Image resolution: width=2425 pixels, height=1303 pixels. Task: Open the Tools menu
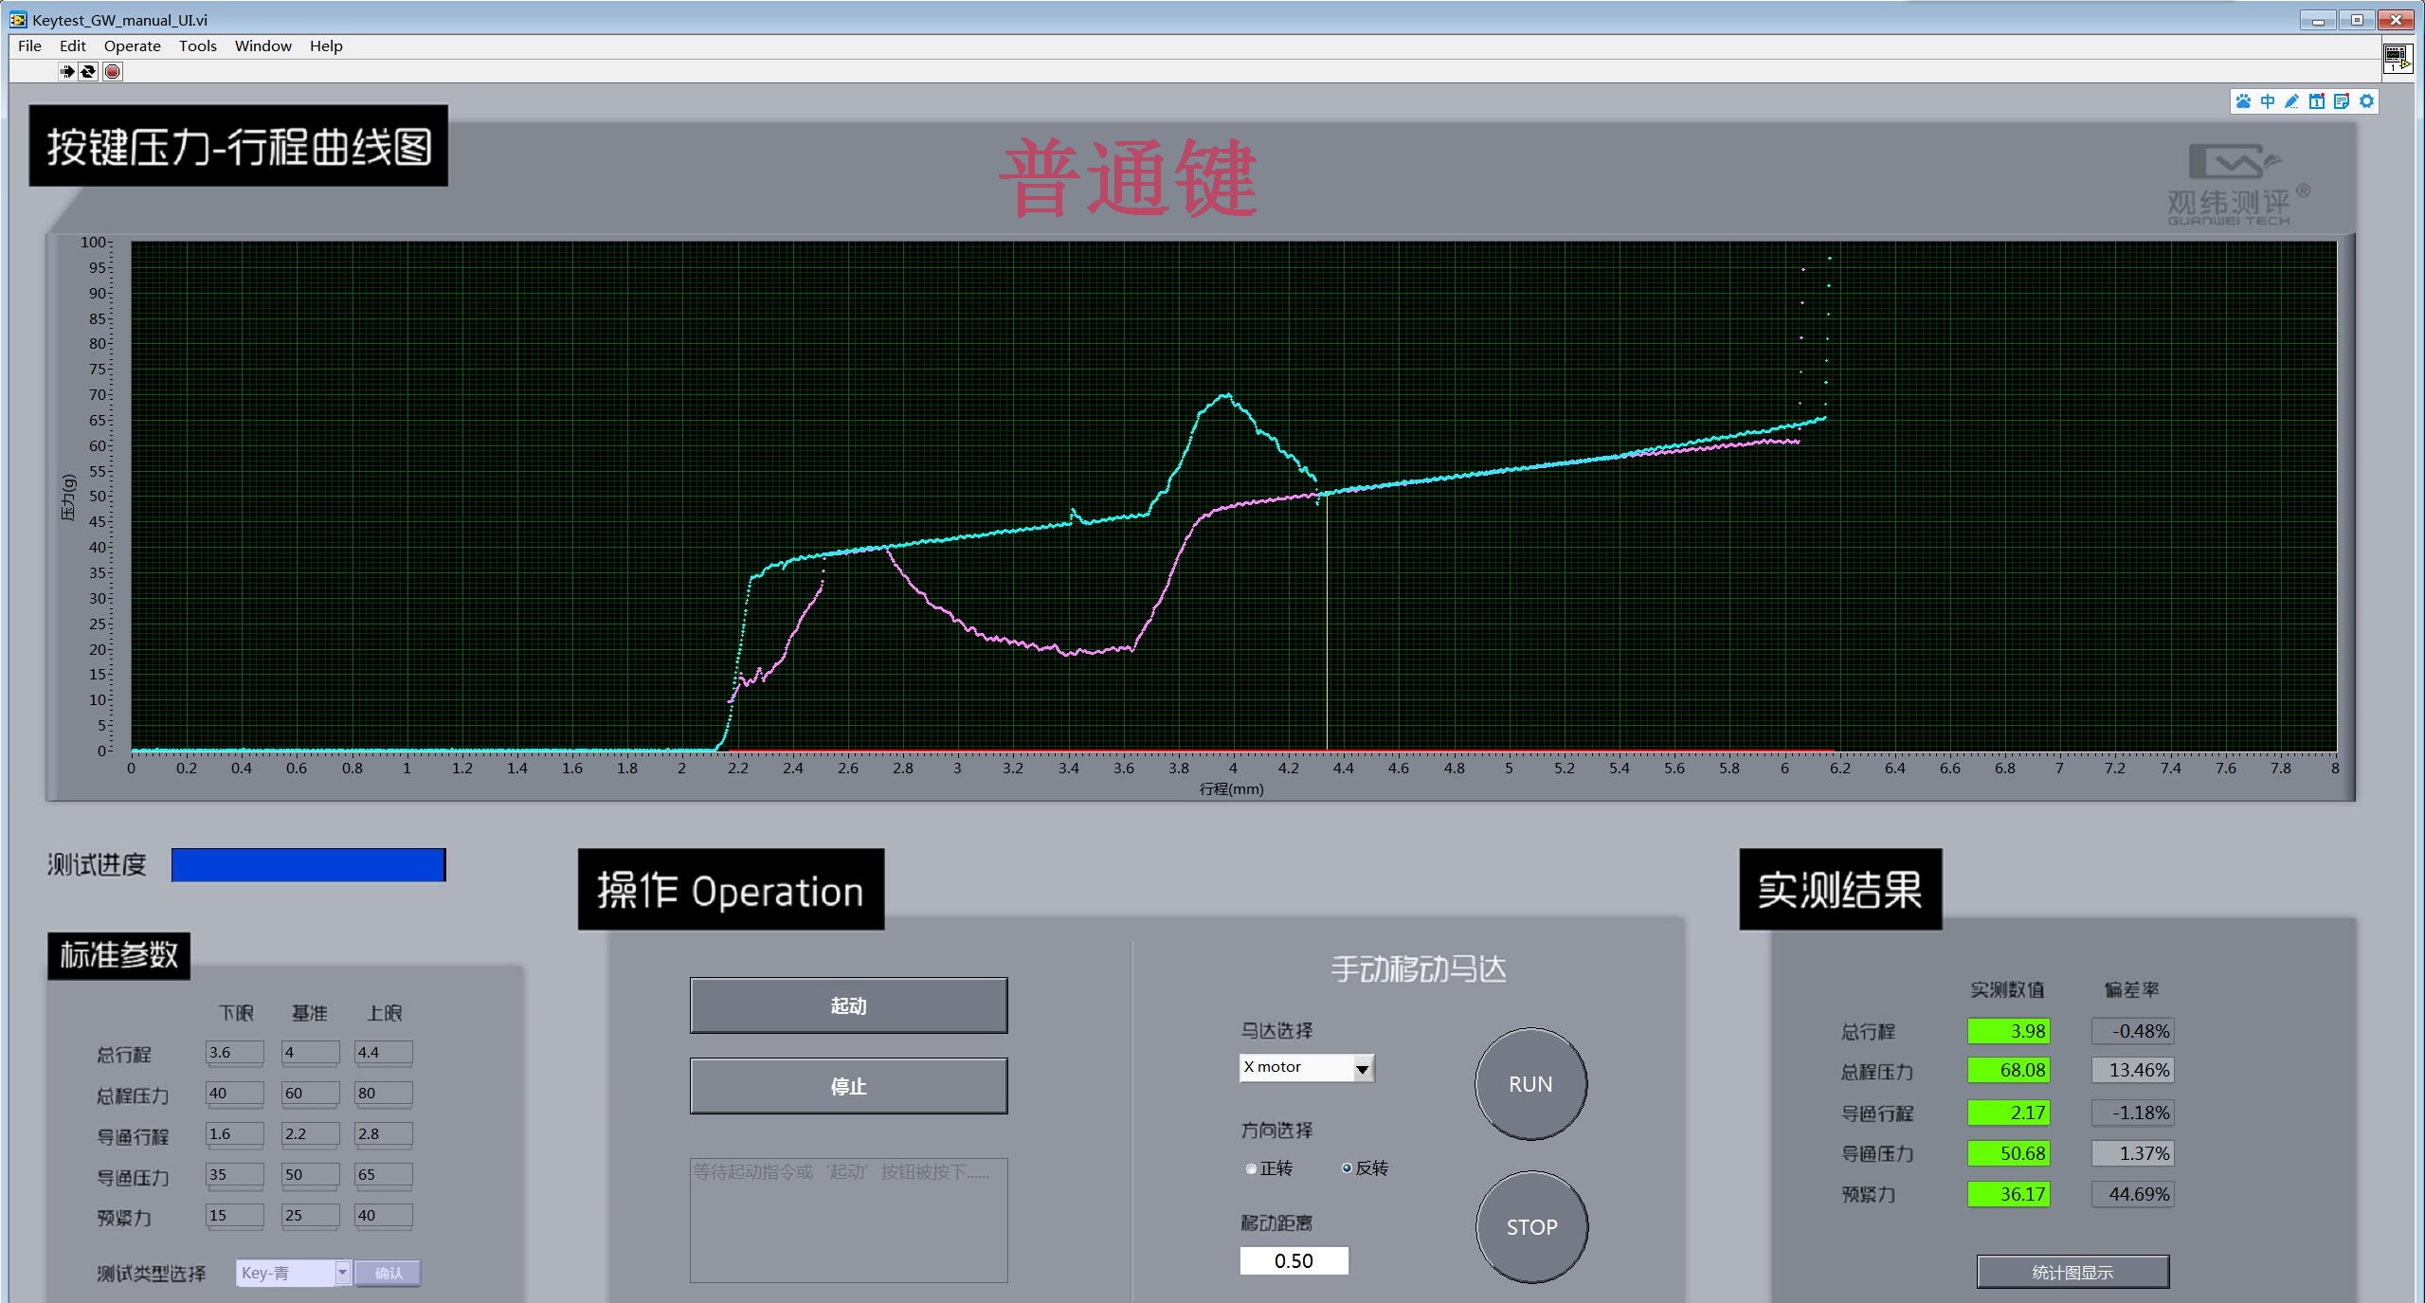pos(197,45)
